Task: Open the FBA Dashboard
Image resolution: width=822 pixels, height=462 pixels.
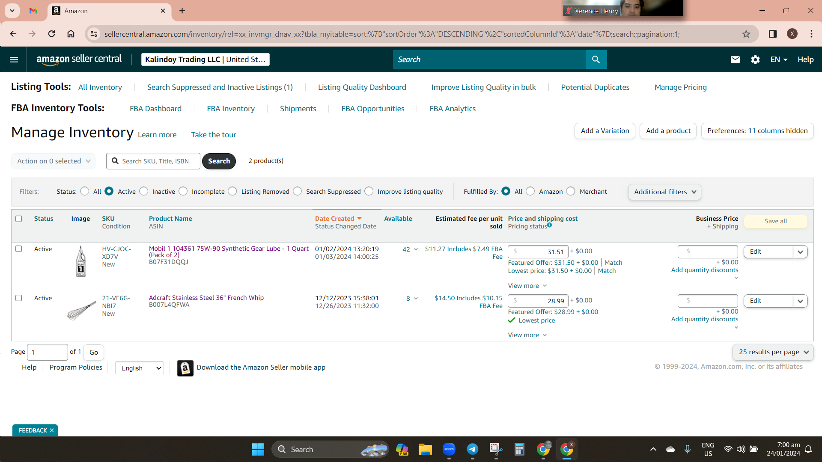Action: pyautogui.click(x=156, y=109)
